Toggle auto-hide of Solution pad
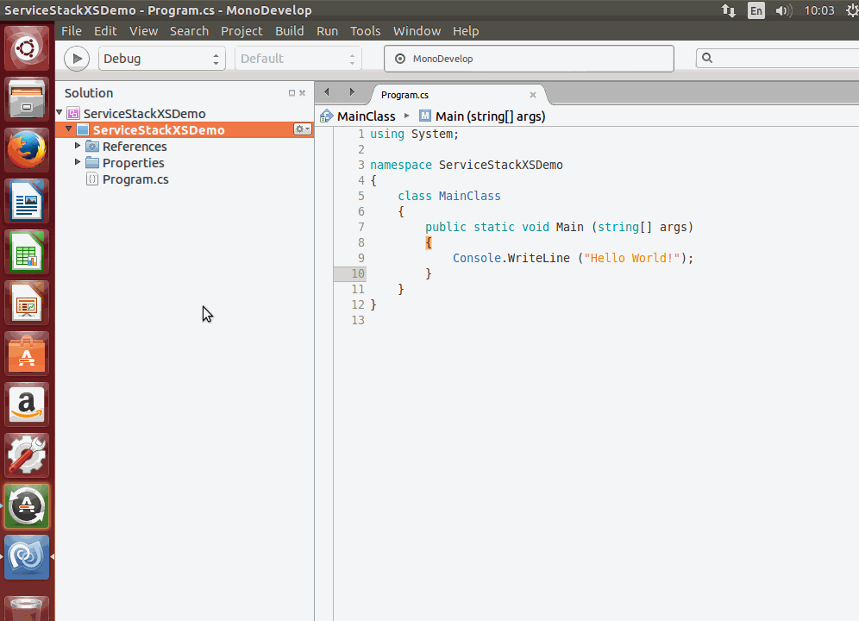The height and width of the screenshot is (621, 859). [x=292, y=93]
